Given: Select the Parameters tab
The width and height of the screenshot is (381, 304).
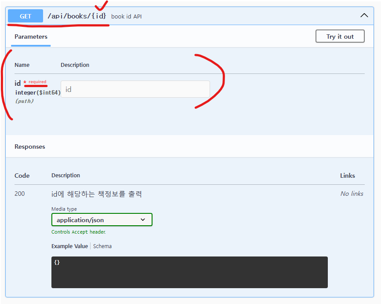Looking at the screenshot, I should (x=31, y=37).
